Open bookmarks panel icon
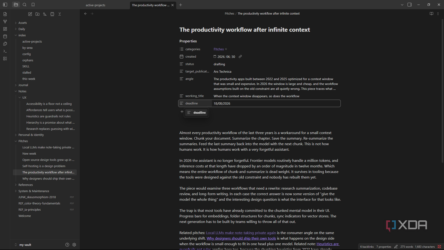Screen dimensions: 444x250 33,5
